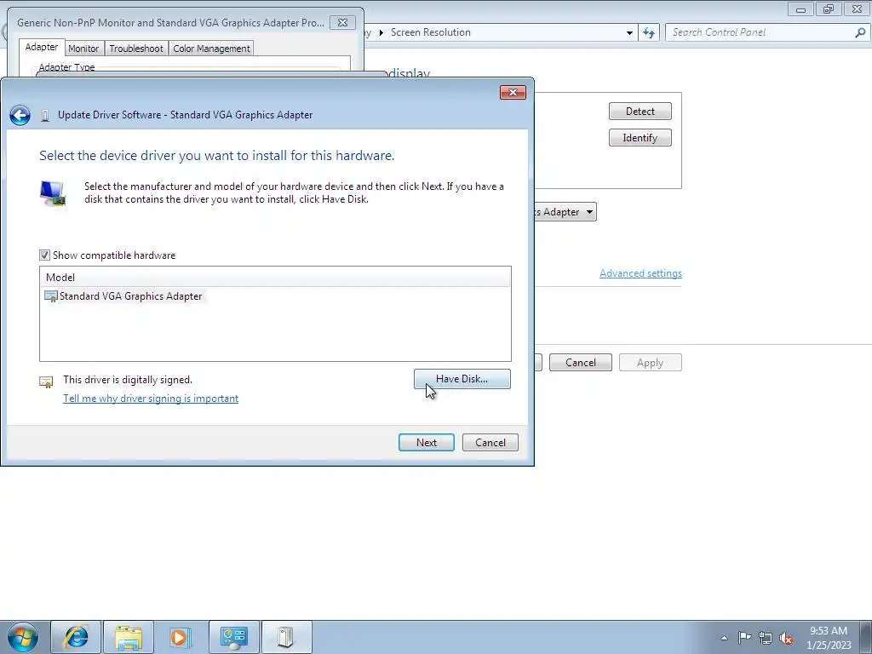The width and height of the screenshot is (872, 654).
Task: Click the Control Panel taskbar button
Action: pyautogui.click(x=233, y=637)
